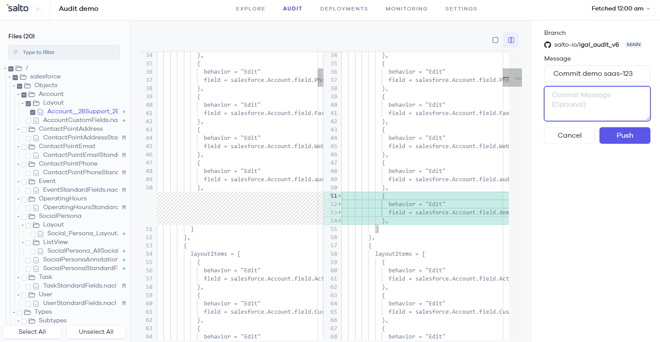Click the OperatingHours folder icon
The width and height of the screenshot is (660, 342).
click(32, 199)
